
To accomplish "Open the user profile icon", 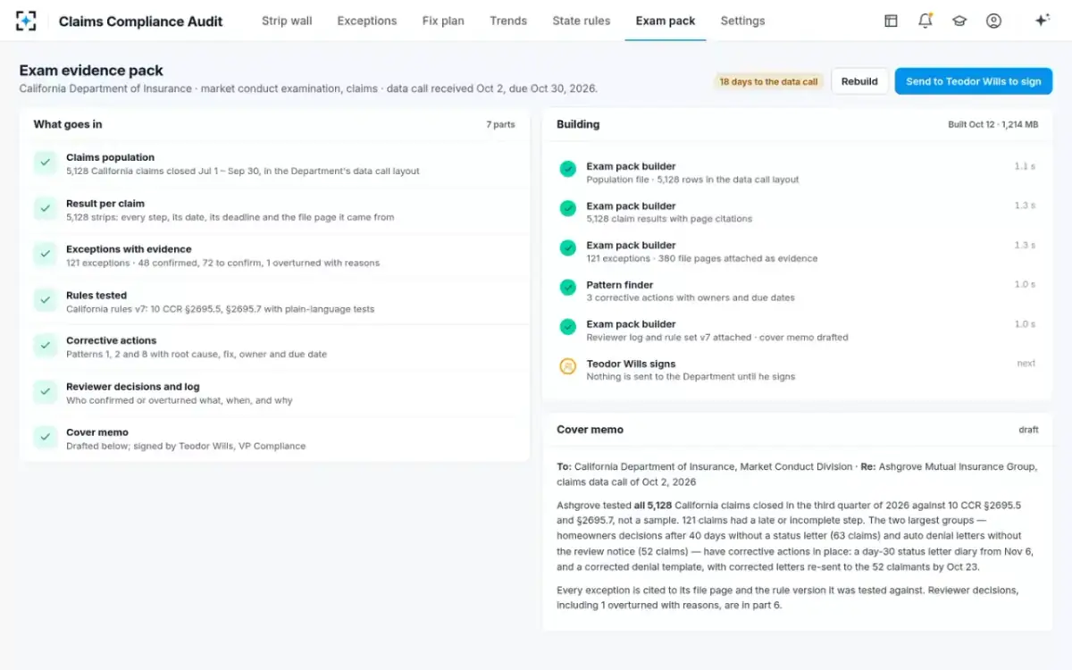I will [993, 21].
